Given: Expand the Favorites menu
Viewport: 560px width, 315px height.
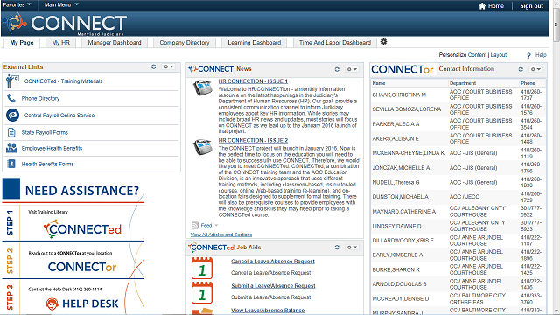Looking at the screenshot, I should pos(17,4).
